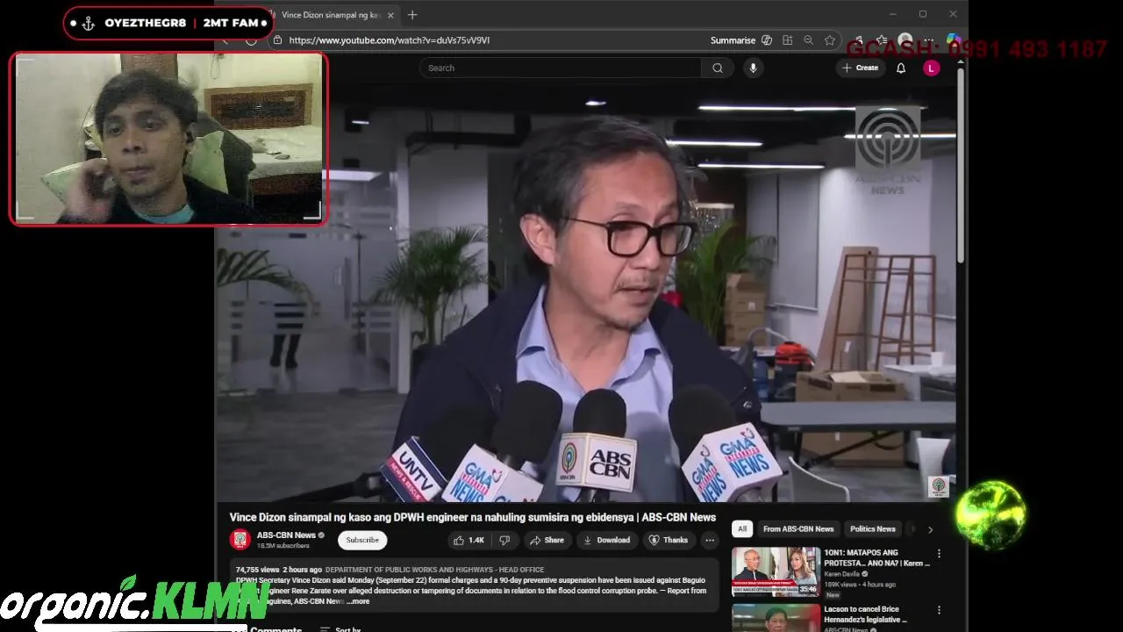This screenshot has width=1123, height=632.
Task: Open YouTube notifications bell
Action: [x=900, y=68]
